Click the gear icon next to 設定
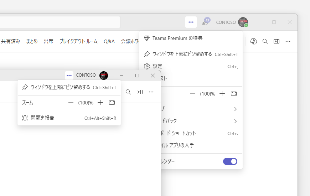The height and width of the screenshot is (196, 310). click(146, 66)
